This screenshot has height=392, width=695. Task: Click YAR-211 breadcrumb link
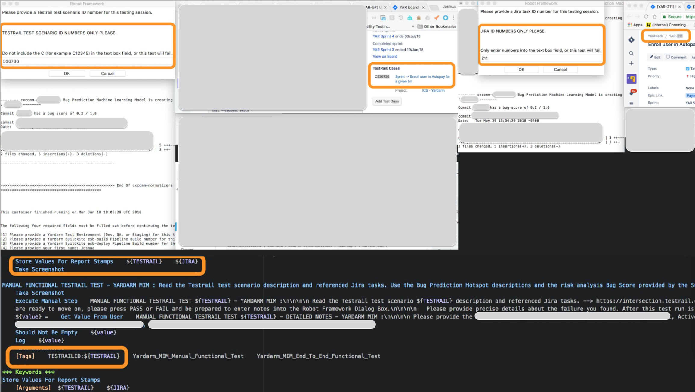[675, 36]
